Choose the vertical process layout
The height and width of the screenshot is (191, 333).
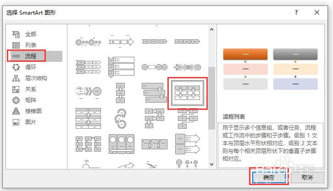[121, 93]
